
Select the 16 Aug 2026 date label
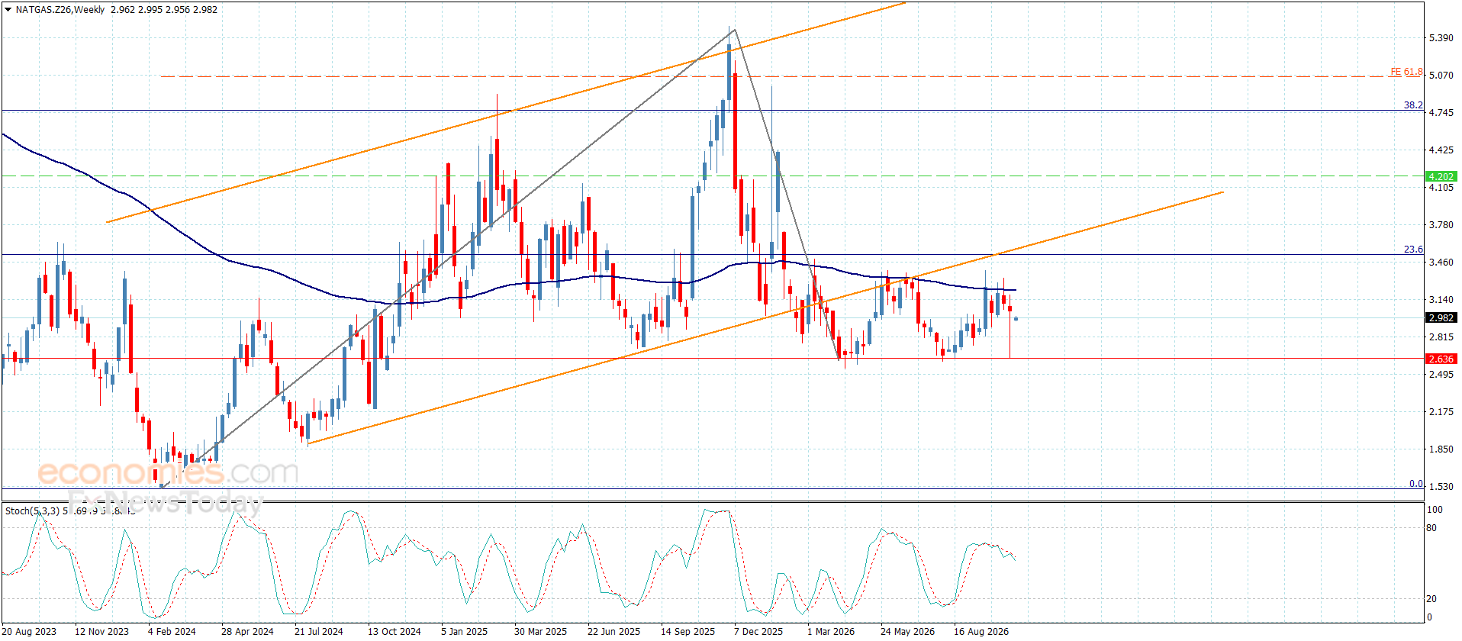coord(981,631)
